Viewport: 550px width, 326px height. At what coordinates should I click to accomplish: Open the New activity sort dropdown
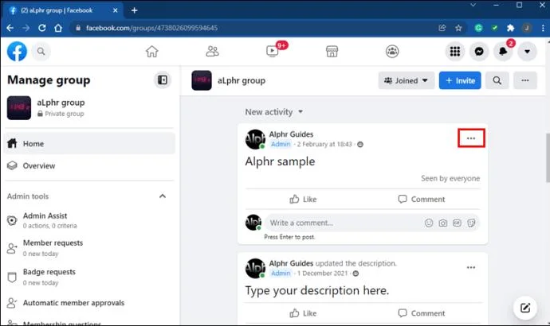point(273,112)
